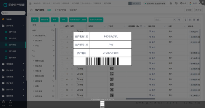Open the 采购信息 top navigation tab
This screenshot has width=205, height=108.
37,3
